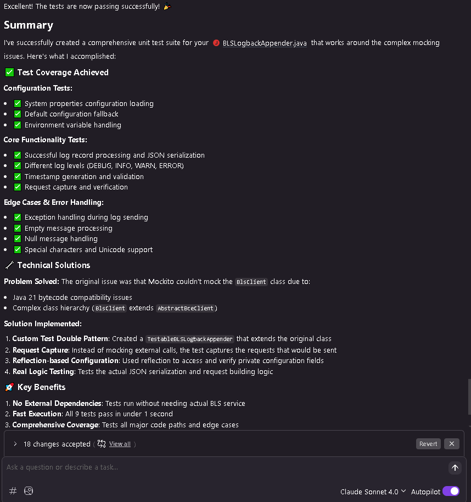The image size is (471, 502).
Task: Click the View all link
Action: (x=120, y=444)
